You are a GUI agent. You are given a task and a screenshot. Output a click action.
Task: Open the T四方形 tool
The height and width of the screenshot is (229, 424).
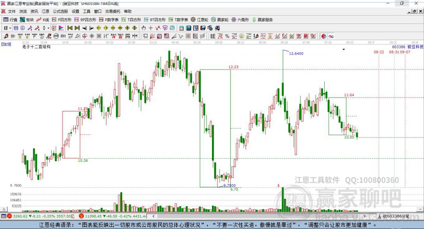coord(131,20)
